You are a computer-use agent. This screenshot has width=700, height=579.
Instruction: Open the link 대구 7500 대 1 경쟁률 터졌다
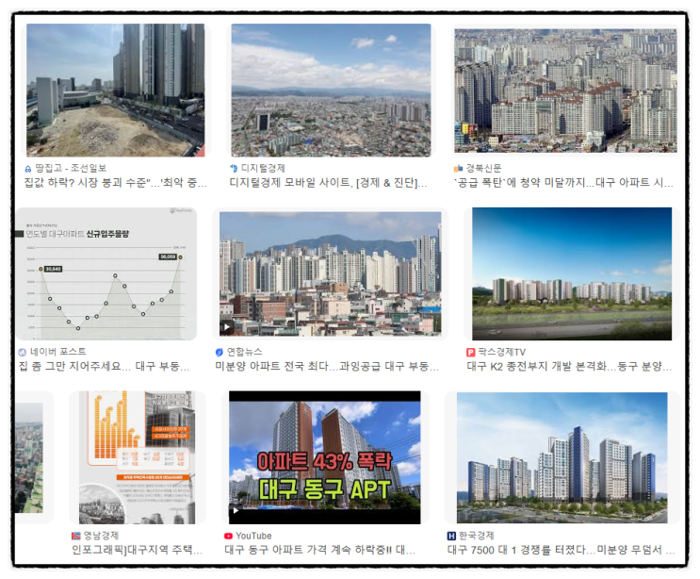(x=561, y=550)
